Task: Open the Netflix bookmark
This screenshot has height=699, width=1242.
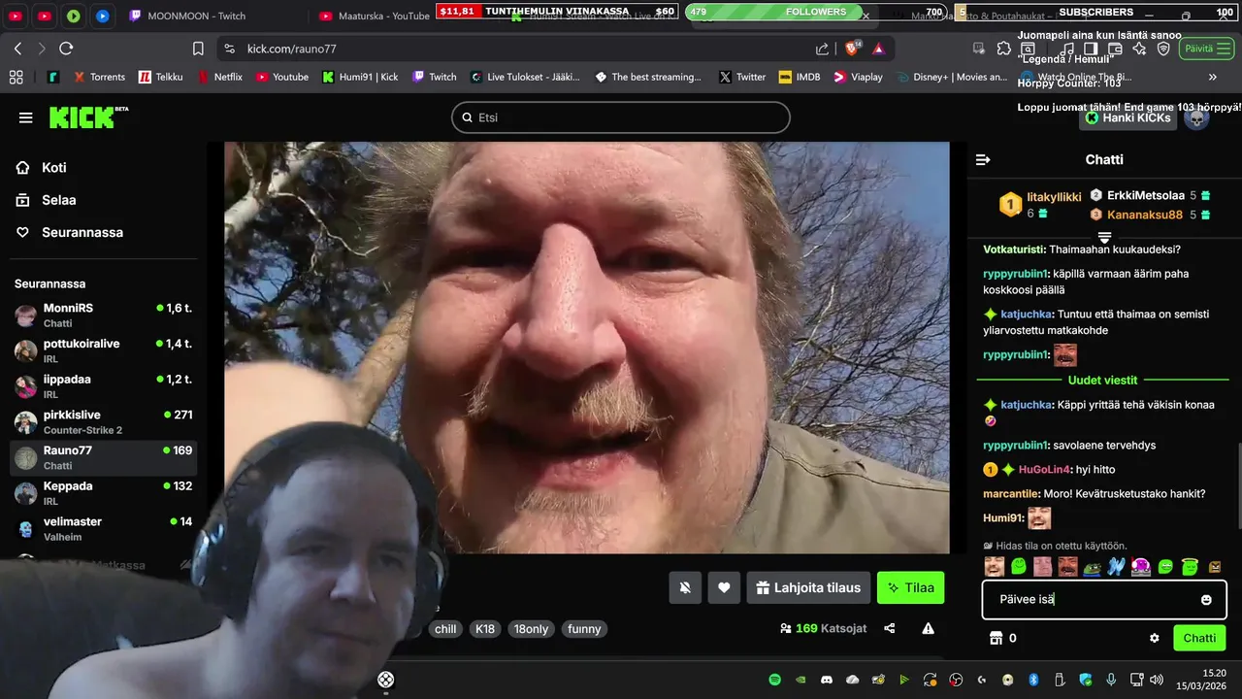Action: [x=220, y=77]
